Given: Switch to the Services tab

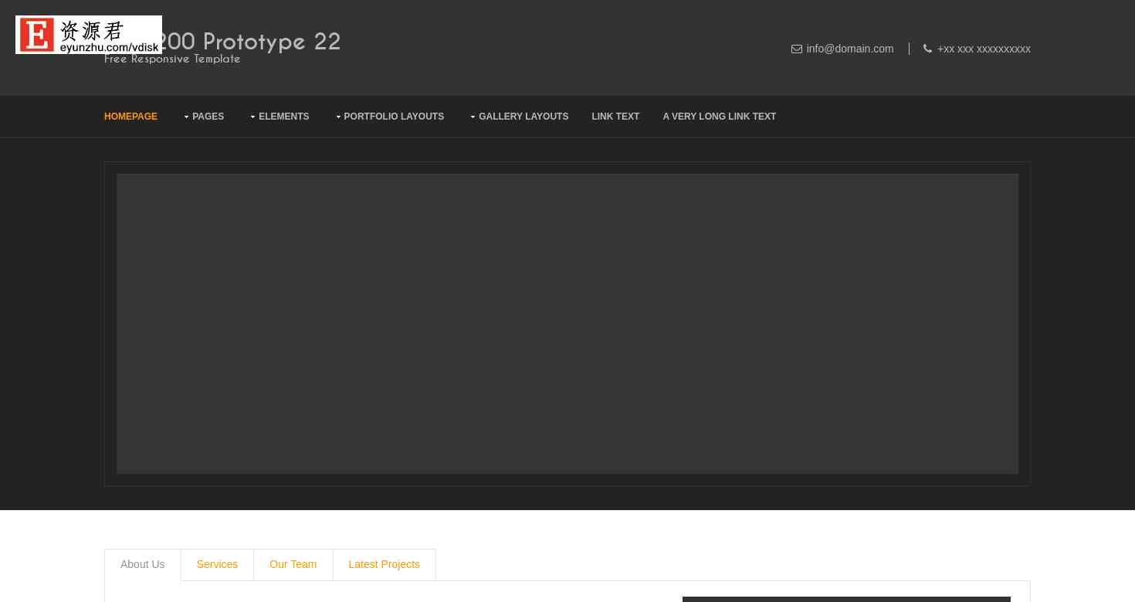Looking at the screenshot, I should 217,564.
